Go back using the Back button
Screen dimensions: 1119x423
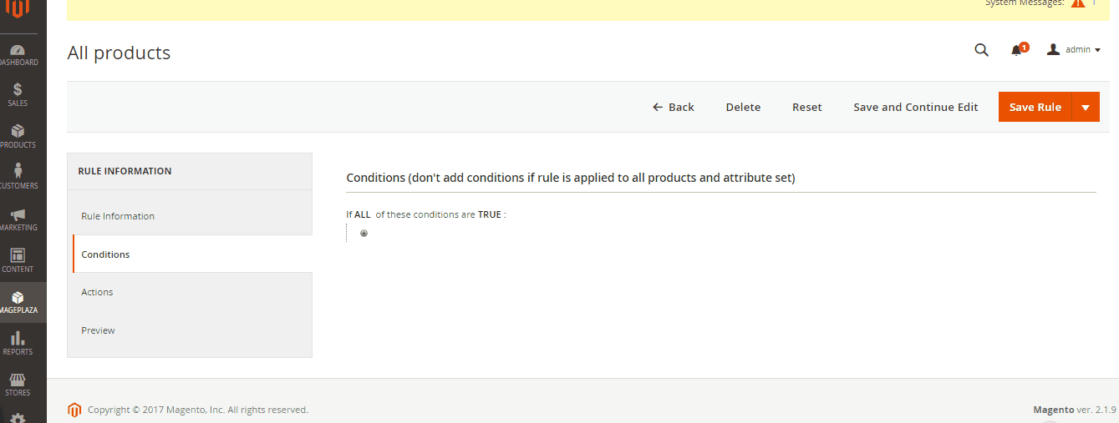pos(674,107)
